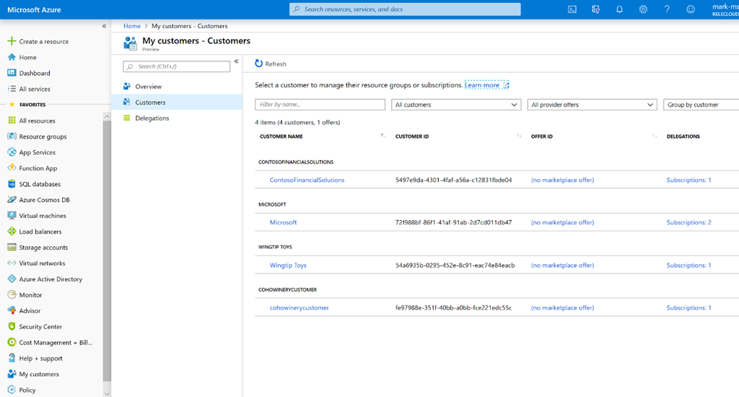
Task: Click the Microsoft Azure header logo text
Action: tap(34, 9)
